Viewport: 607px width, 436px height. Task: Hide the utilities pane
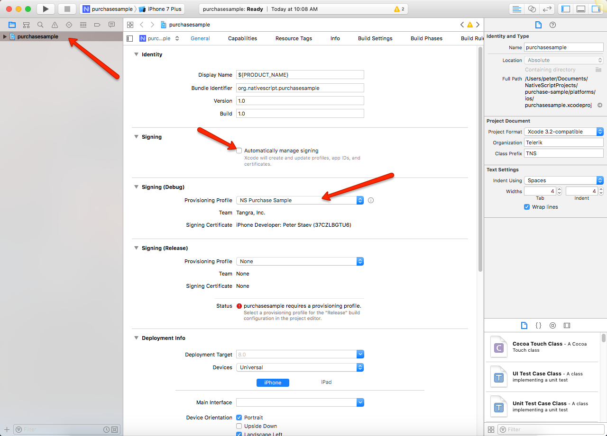point(596,9)
